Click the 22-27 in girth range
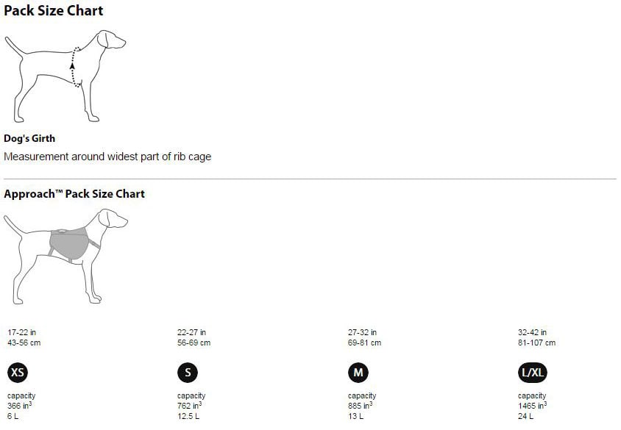The width and height of the screenshot is (621, 430). tap(192, 332)
